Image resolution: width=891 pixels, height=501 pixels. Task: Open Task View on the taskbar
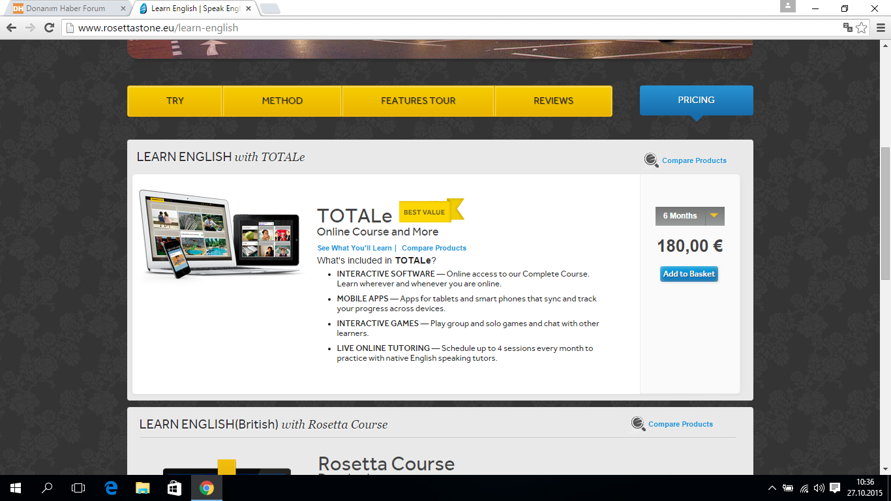(78, 488)
